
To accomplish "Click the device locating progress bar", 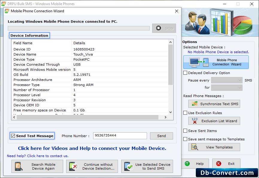I will [x=79, y=28].
